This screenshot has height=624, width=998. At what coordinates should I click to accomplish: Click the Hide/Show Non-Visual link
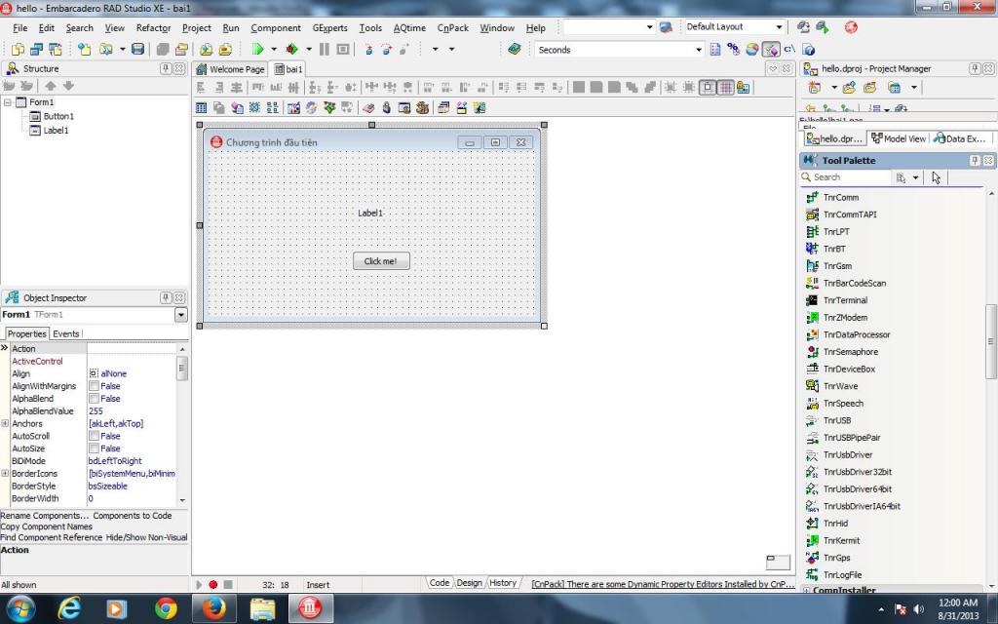(146, 537)
